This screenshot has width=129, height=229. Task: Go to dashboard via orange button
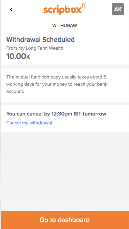click(64, 220)
